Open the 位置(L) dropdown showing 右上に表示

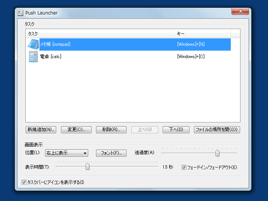(67, 153)
